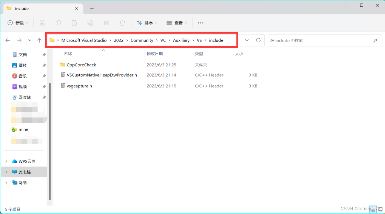Navigate to VC breadcrumb
Screen dimensions: 385x214
click(x=163, y=40)
